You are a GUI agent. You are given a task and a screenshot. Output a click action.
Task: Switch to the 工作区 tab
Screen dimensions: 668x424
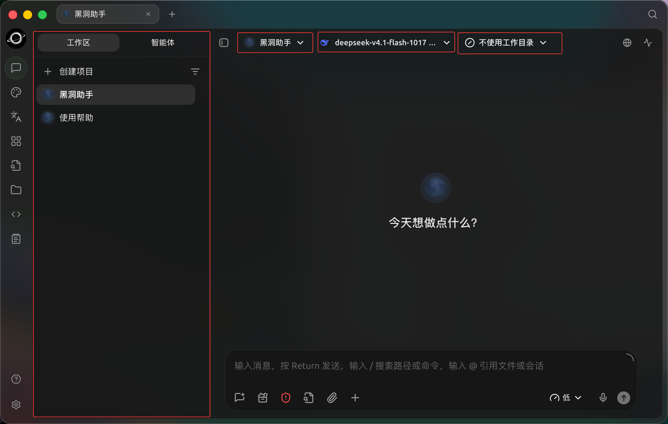click(78, 43)
